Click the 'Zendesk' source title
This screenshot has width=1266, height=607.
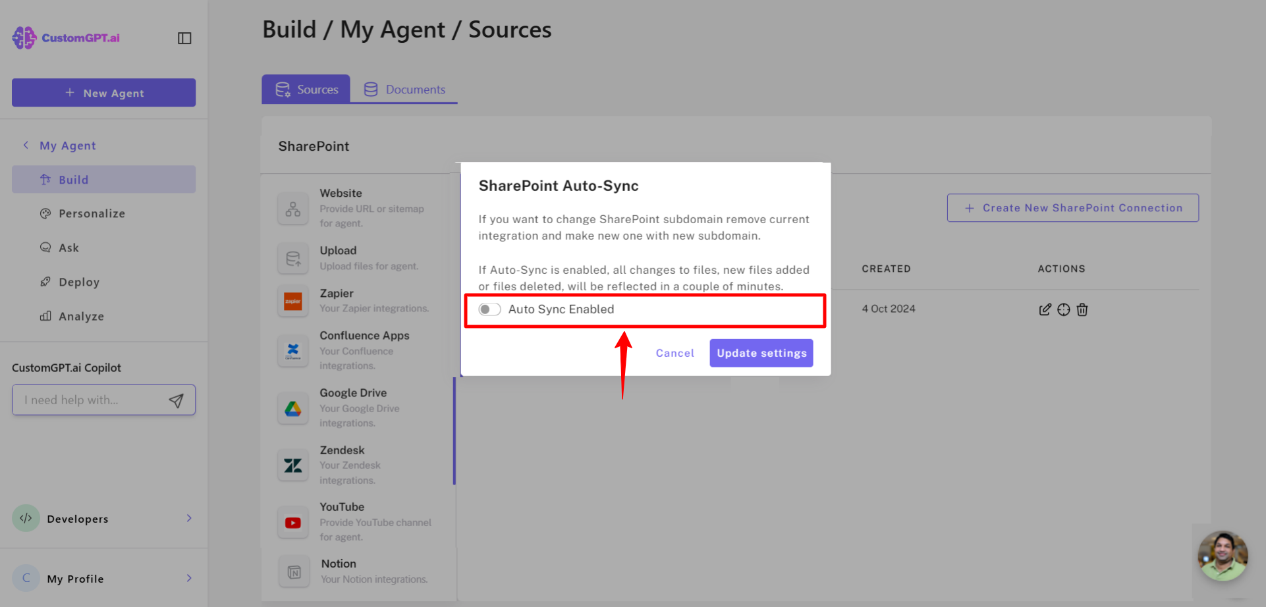coord(342,450)
